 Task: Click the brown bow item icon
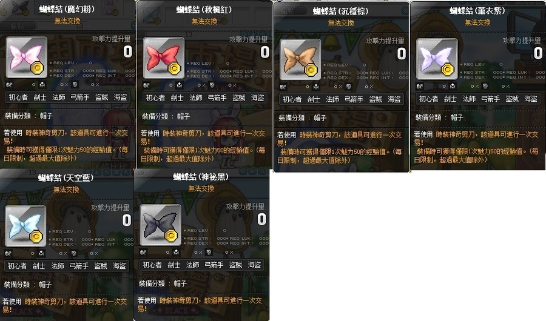click(x=300, y=59)
